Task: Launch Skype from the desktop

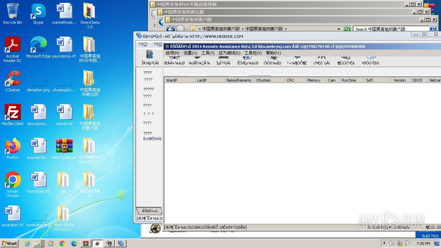Action: pos(38,14)
